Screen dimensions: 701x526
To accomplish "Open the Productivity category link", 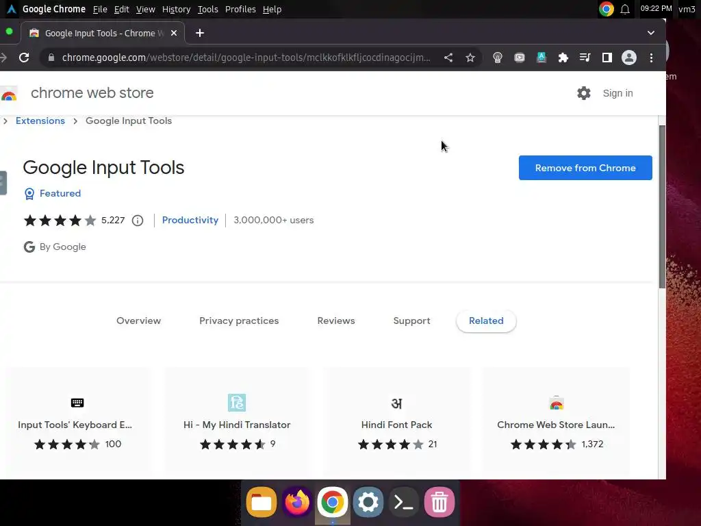I will click(x=190, y=221).
